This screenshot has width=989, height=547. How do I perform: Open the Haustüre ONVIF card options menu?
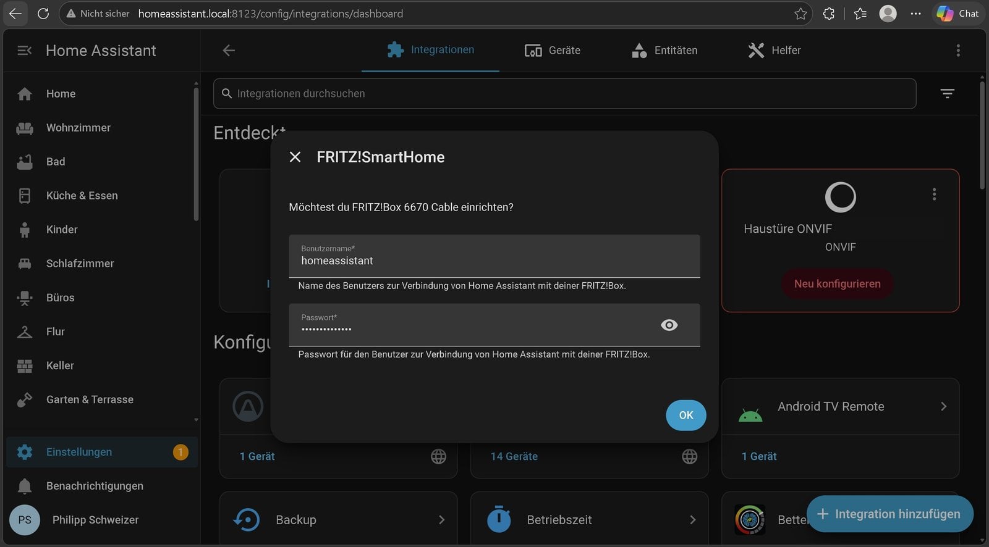click(x=934, y=194)
